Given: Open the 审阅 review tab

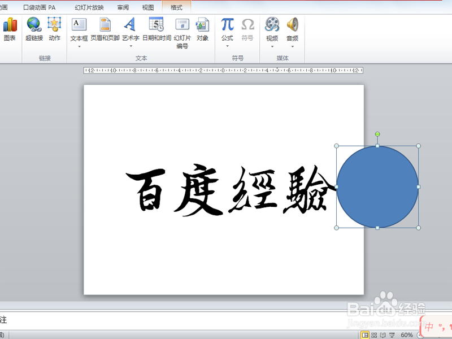Looking at the screenshot, I should (123, 7).
